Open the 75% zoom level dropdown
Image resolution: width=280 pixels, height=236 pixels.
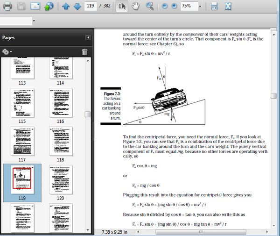[x=200, y=7]
